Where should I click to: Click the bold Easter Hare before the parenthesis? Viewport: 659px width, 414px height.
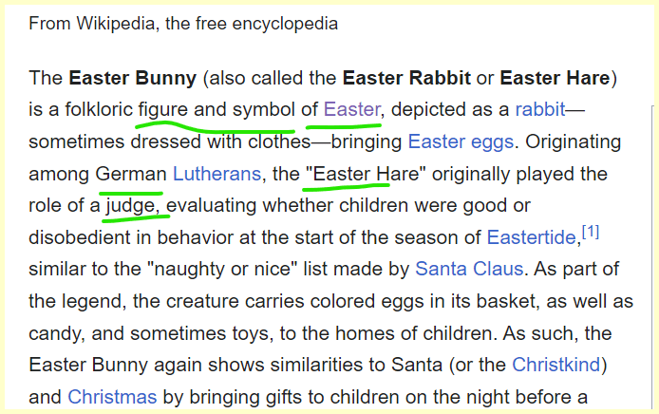[556, 76]
